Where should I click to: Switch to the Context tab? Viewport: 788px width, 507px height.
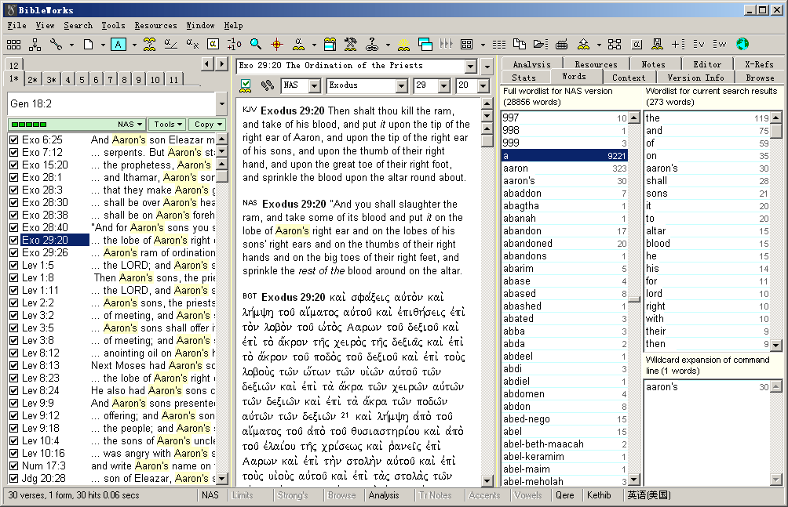click(629, 78)
